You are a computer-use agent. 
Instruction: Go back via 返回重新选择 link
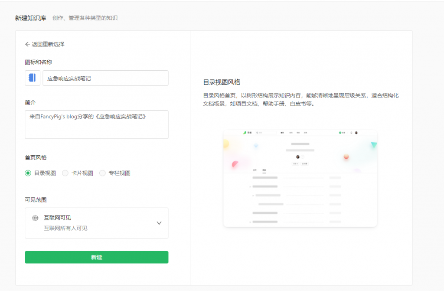pyautogui.click(x=45, y=44)
